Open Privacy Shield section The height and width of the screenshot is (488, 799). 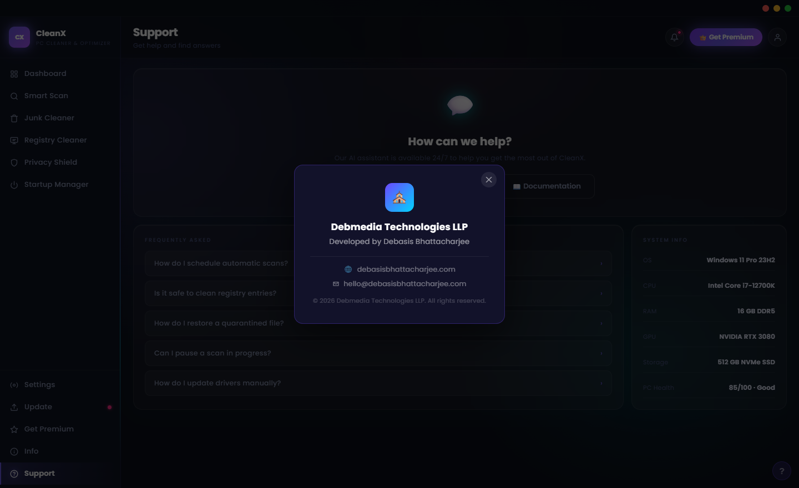pos(60,162)
